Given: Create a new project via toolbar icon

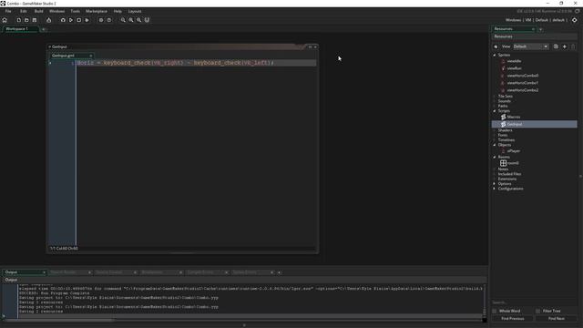Looking at the screenshot, I should 18,20.
